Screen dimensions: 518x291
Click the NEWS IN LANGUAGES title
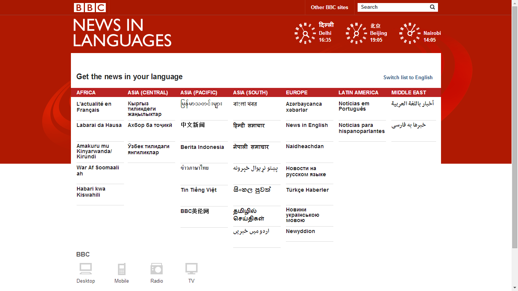[122, 33]
